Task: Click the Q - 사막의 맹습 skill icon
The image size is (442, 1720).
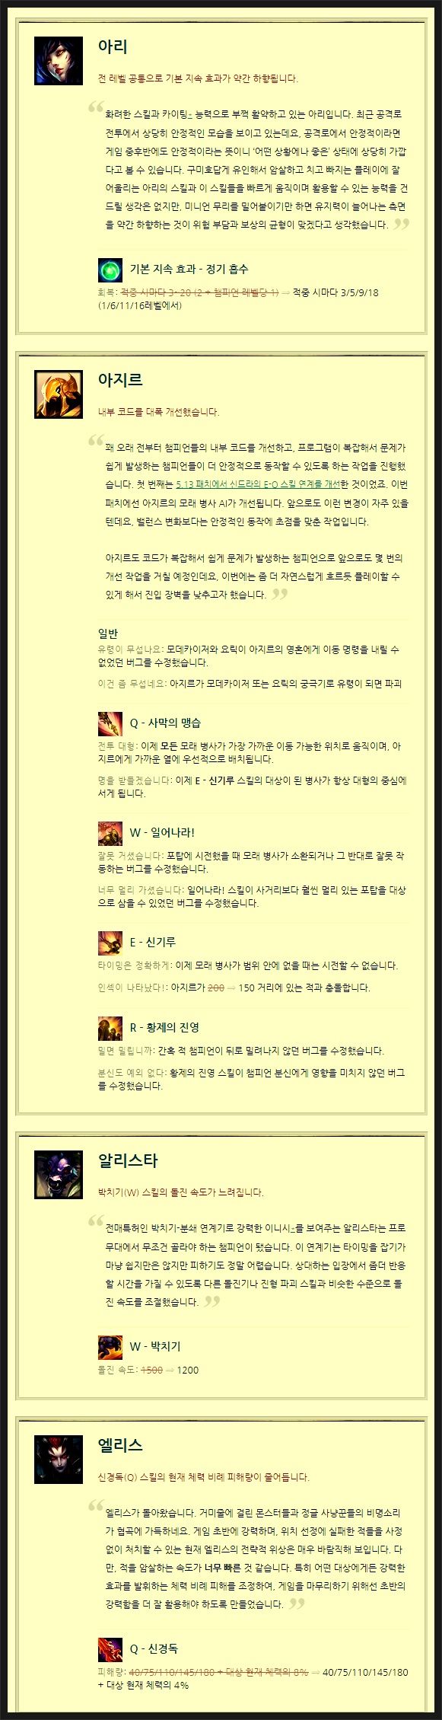Action: point(110,723)
